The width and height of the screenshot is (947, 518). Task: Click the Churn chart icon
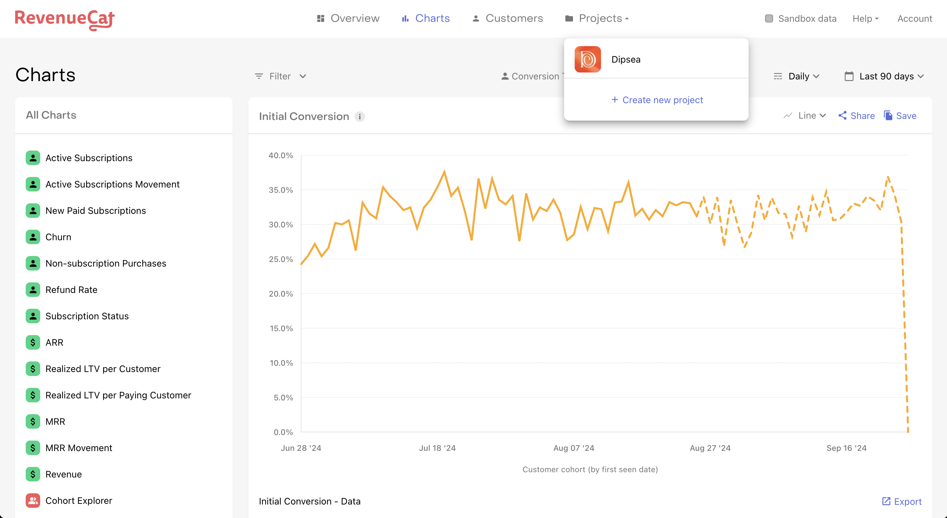click(x=33, y=237)
